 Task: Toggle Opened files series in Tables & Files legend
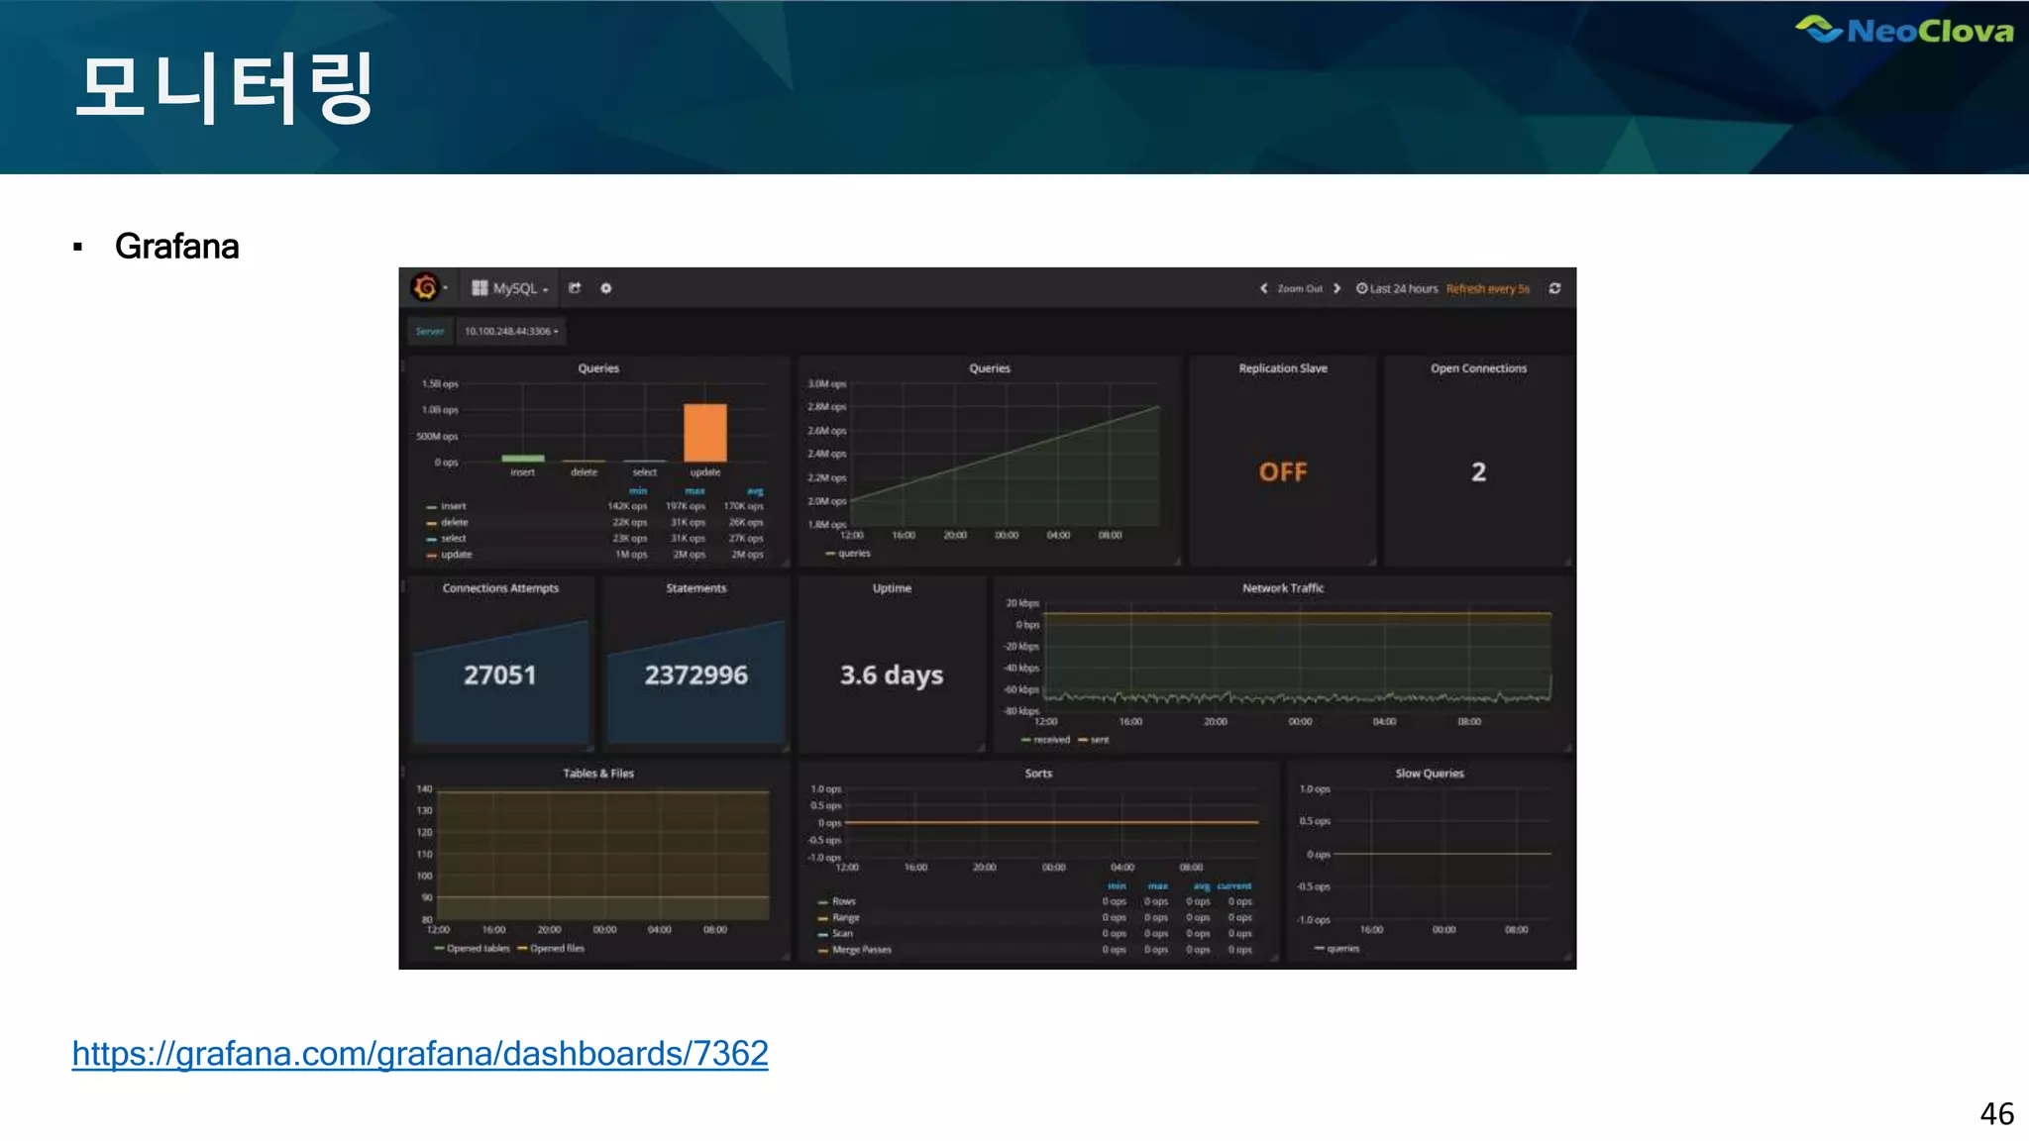(557, 949)
